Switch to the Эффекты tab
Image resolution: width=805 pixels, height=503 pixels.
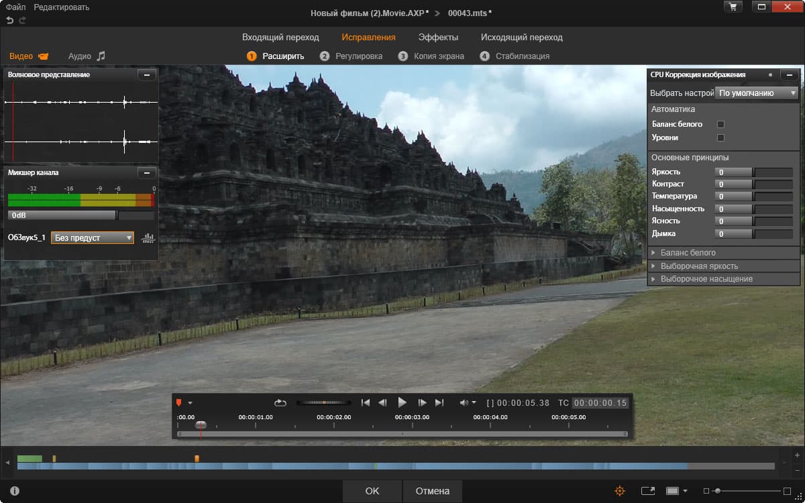coord(438,37)
